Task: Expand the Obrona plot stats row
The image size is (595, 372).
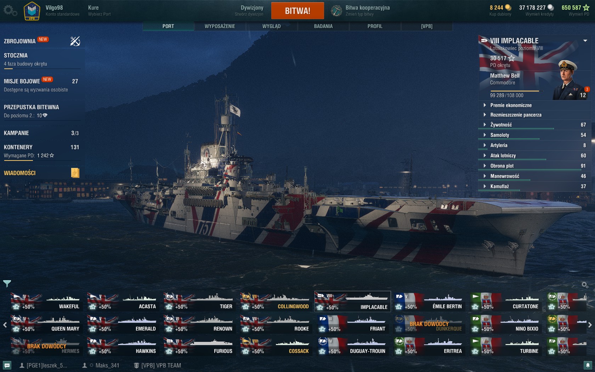Action: (x=534, y=166)
